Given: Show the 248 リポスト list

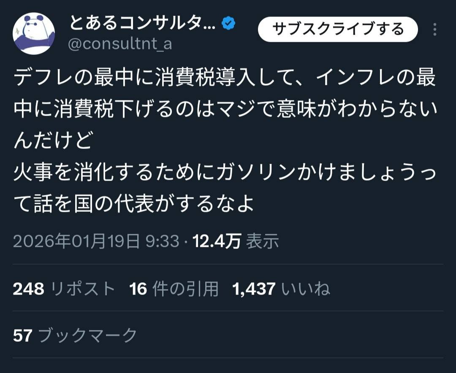Looking at the screenshot, I should (x=64, y=289).
